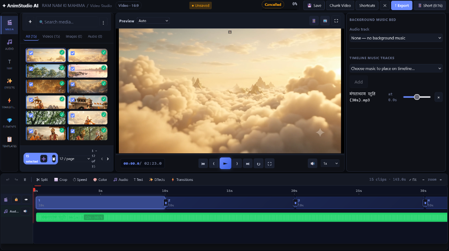Open the Color timeline tool
Image resolution: width=449 pixels, height=251 pixels.
100,180
